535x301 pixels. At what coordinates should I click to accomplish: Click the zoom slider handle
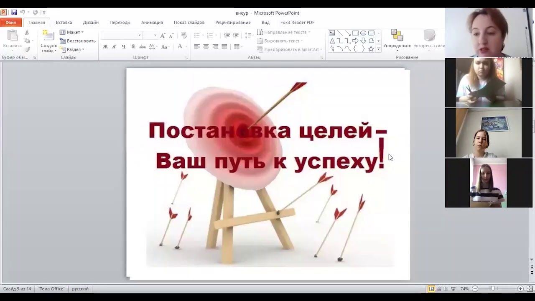click(493, 289)
